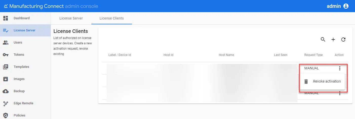The width and height of the screenshot is (355, 119).
Task: Click the Images sidebar icon
Action: tap(6, 79)
